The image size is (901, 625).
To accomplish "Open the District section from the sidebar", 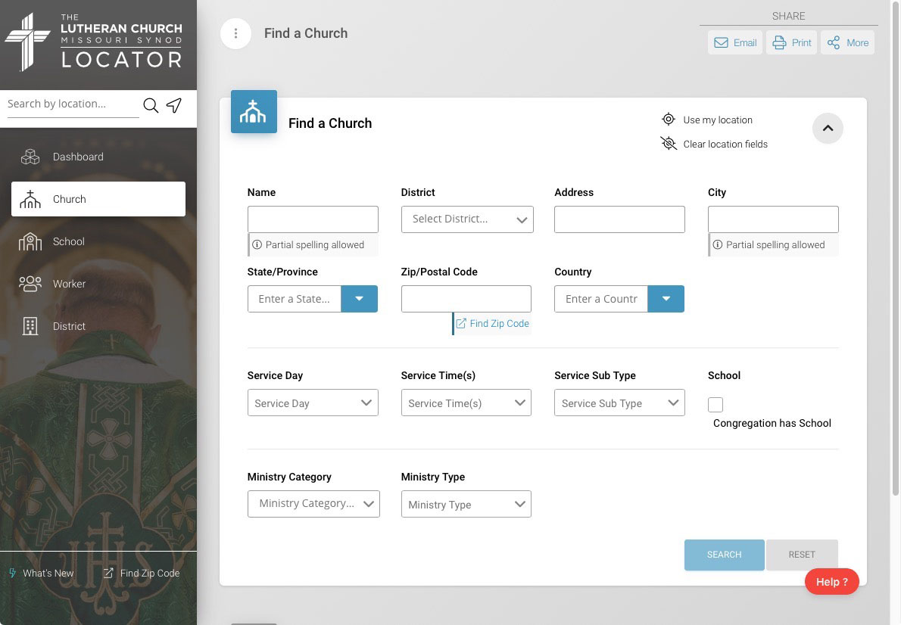I will pos(69,326).
